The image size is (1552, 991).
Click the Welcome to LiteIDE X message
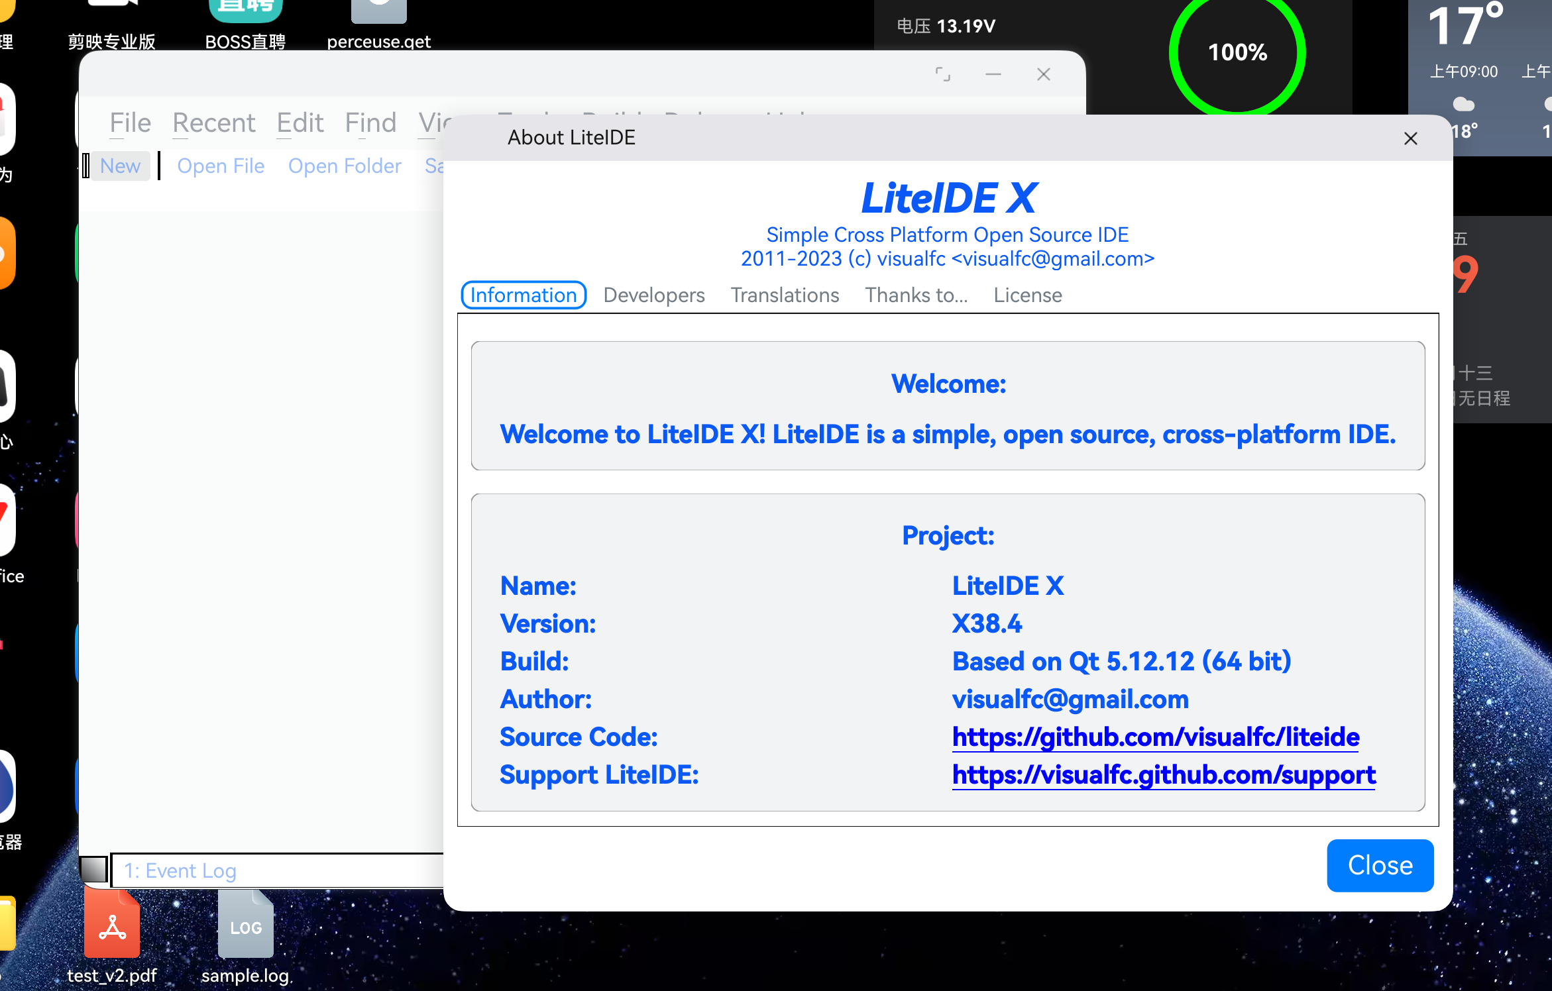pos(948,435)
